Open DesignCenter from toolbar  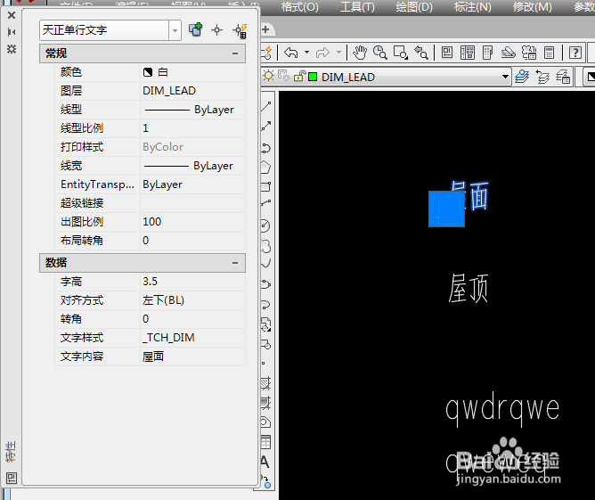click(468, 53)
